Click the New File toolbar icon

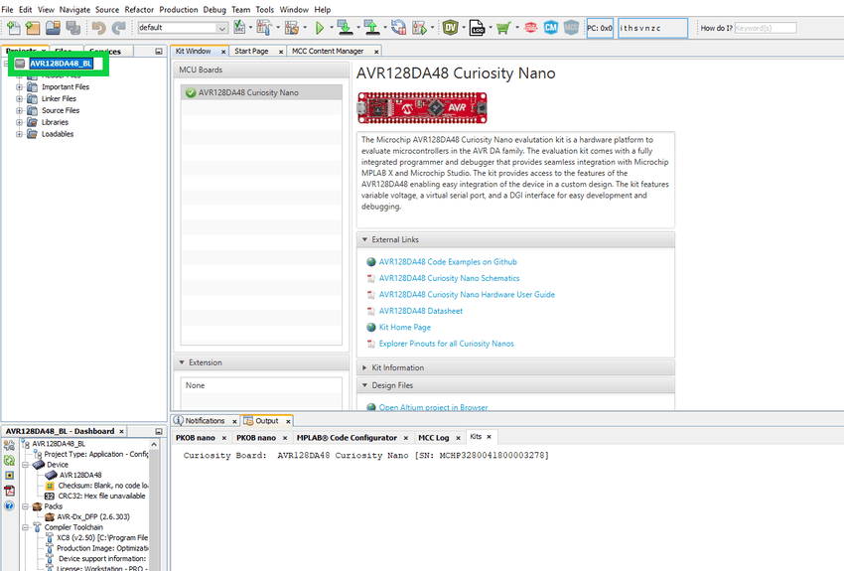click(x=13, y=28)
